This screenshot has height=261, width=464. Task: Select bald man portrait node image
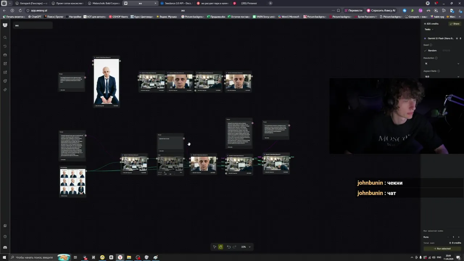click(x=106, y=82)
